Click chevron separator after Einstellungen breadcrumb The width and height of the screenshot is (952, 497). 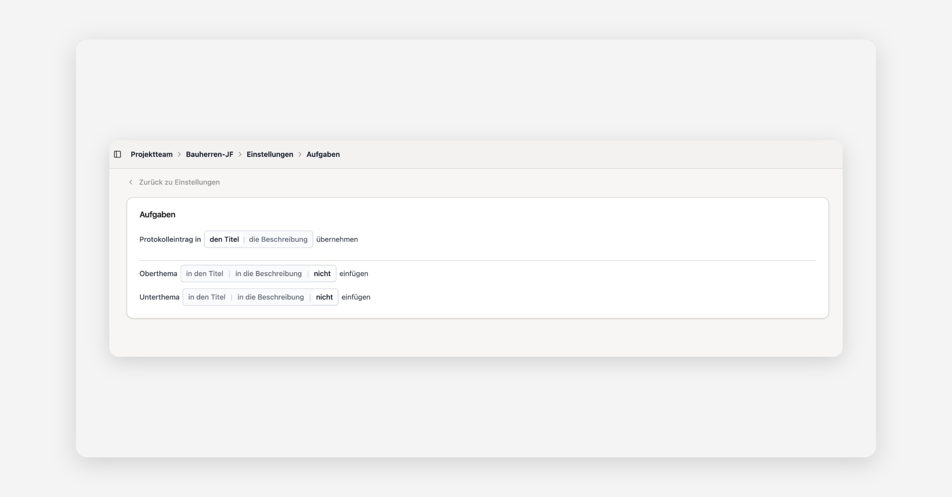[300, 154]
